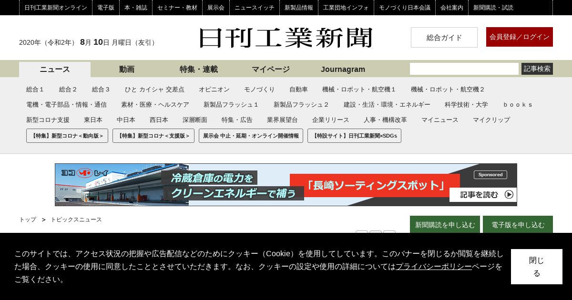Viewport: 572px width, 300px height.
Task: Close cookie banner with 閉じる
Action: point(537,267)
